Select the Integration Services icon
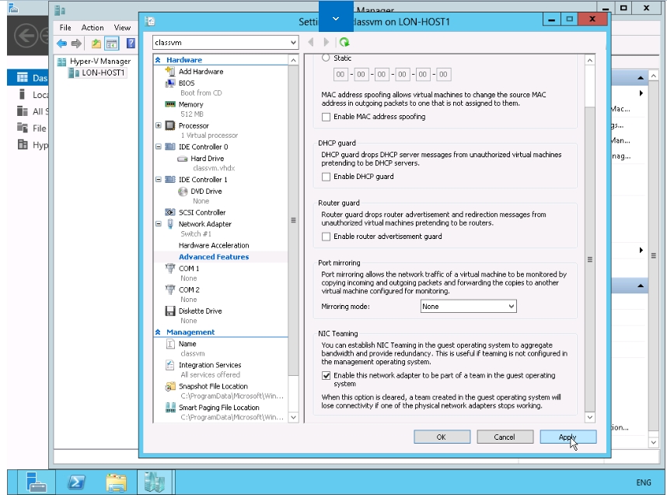 170,365
